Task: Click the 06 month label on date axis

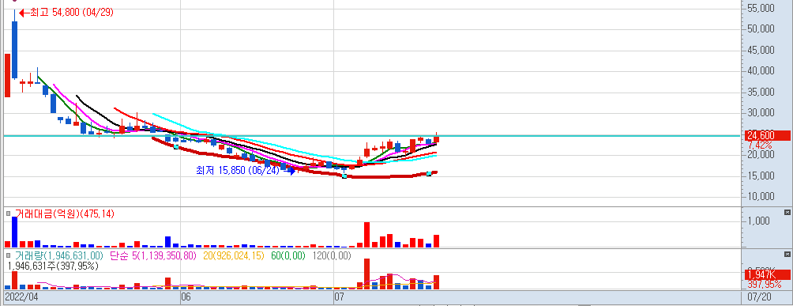Action: pos(186,297)
